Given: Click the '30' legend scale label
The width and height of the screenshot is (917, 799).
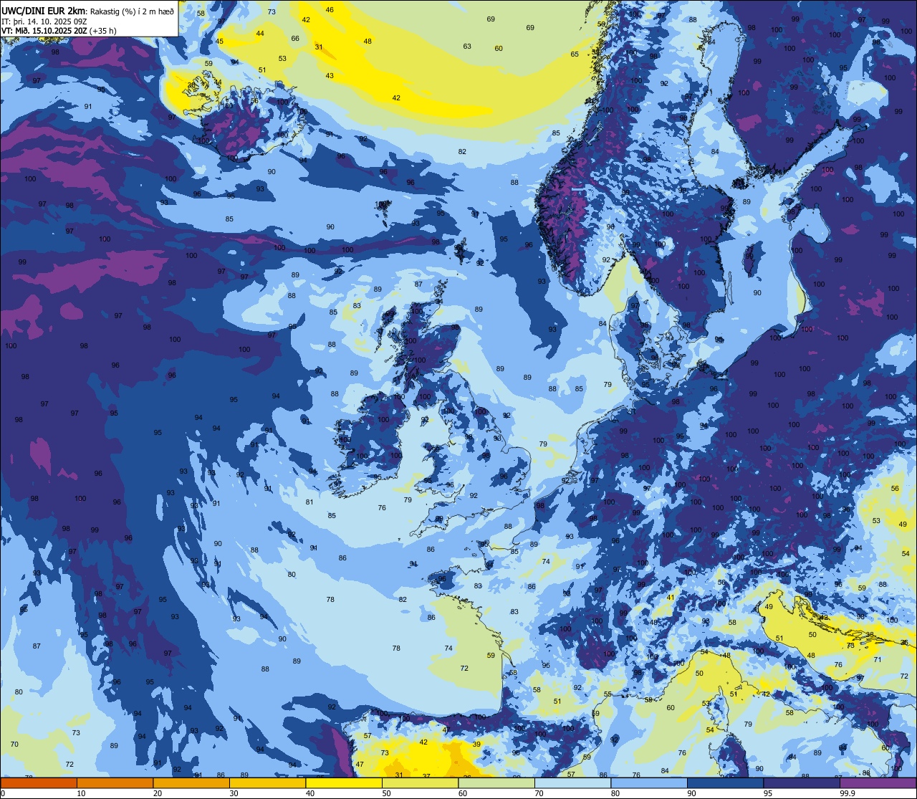Looking at the screenshot, I should 234,793.
